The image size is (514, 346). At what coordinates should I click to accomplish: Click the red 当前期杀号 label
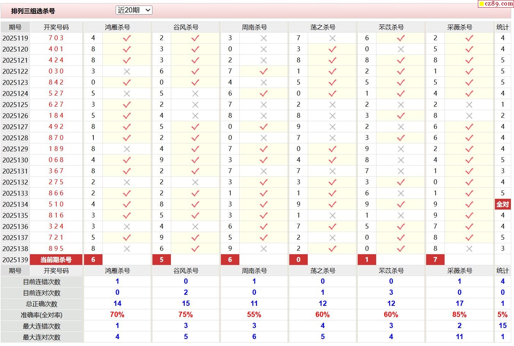[x=56, y=260]
